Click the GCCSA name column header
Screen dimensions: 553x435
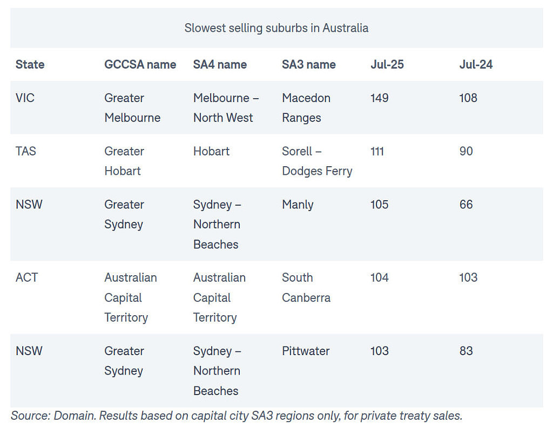[140, 65]
